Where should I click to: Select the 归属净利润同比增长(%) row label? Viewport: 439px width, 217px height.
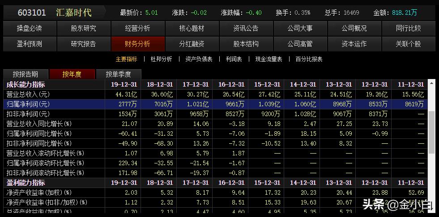[39, 134]
